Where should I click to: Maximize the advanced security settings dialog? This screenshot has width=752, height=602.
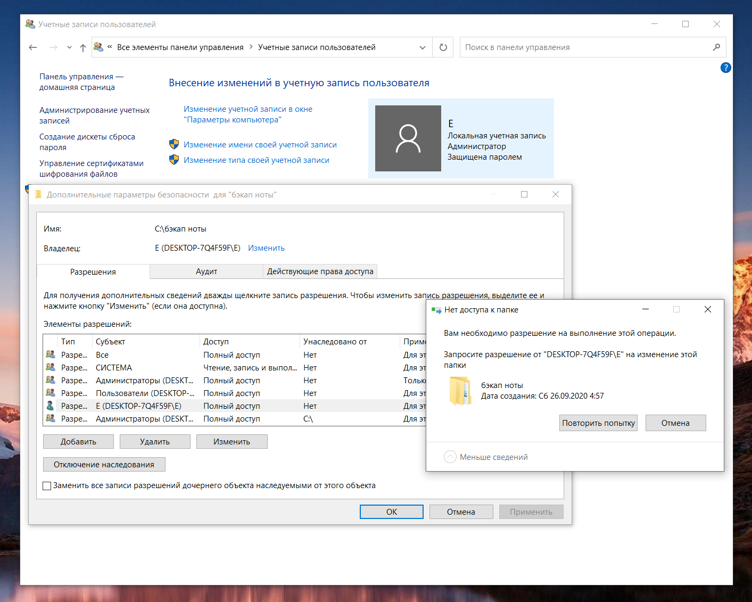[524, 194]
